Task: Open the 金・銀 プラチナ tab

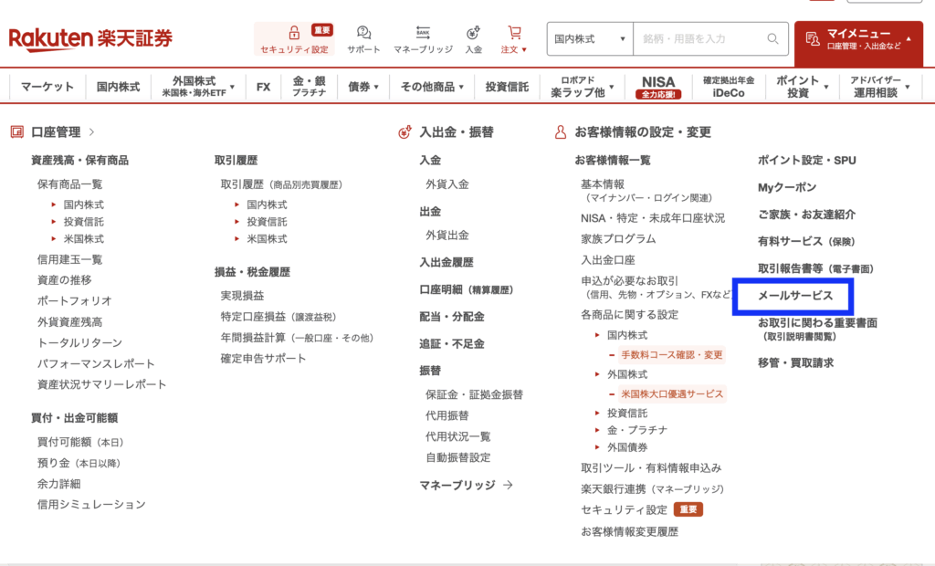Action: [309, 87]
